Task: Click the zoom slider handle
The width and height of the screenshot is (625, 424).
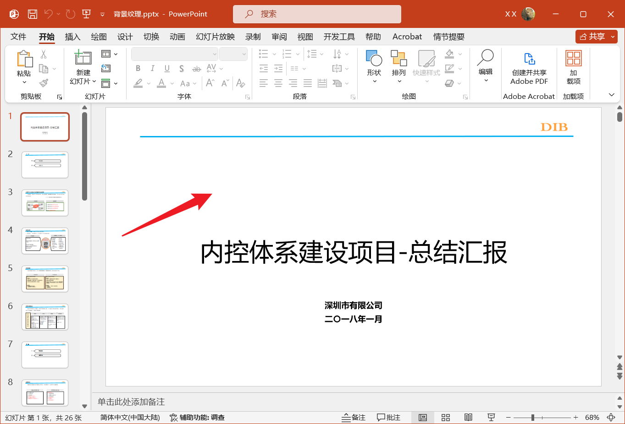Action: (x=533, y=418)
